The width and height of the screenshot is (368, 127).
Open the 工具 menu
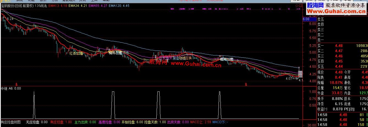(x=94, y=1)
